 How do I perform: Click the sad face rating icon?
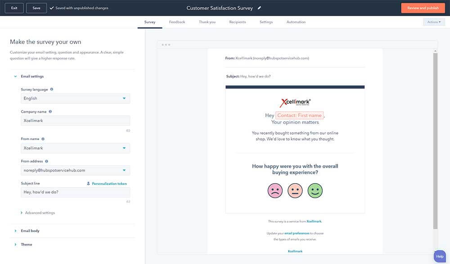click(275, 191)
